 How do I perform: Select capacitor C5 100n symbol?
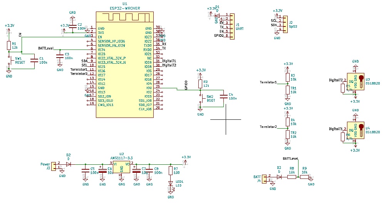point(86,170)
